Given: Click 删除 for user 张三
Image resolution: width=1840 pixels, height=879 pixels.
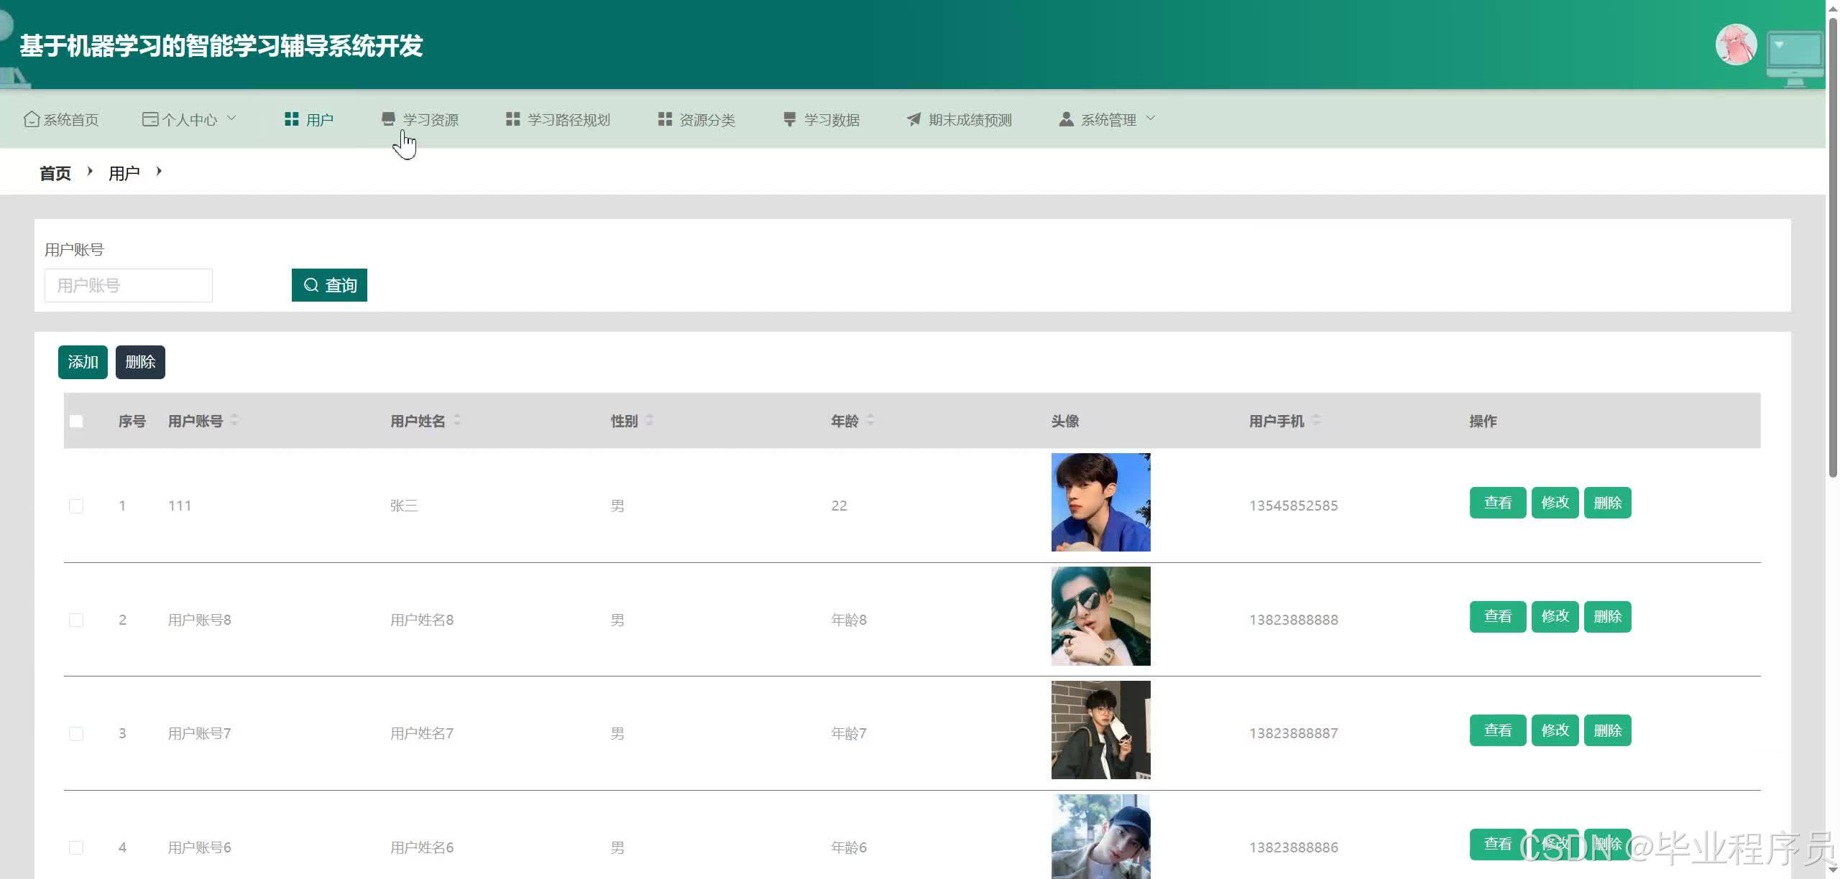Looking at the screenshot, I should click(1608, 503).
